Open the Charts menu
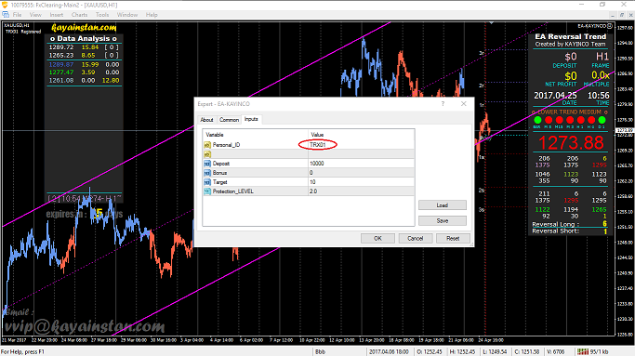 coord(79,15)
